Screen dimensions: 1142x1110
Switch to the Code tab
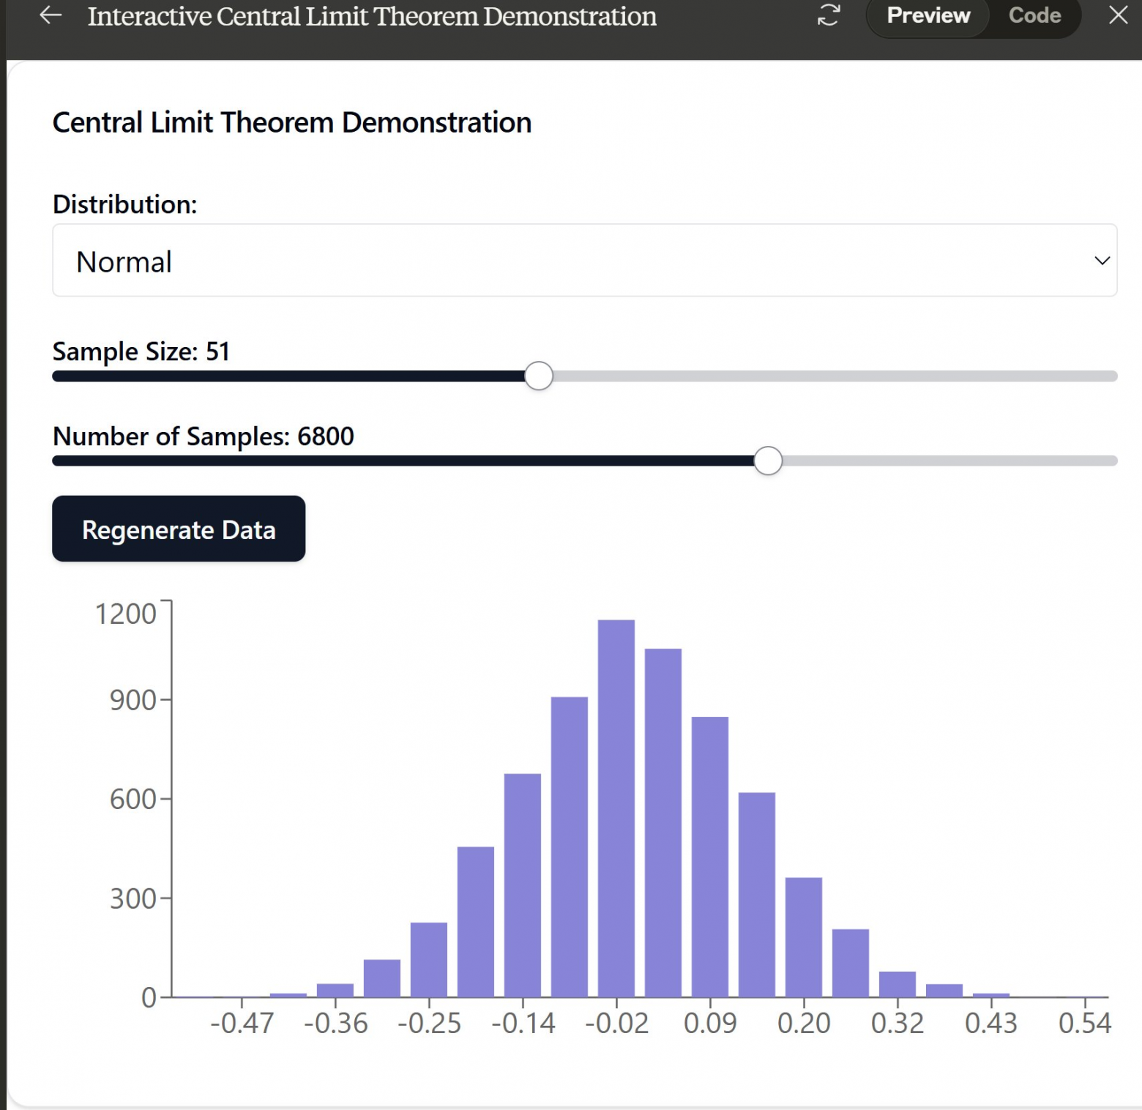(x=1034, y=15)
